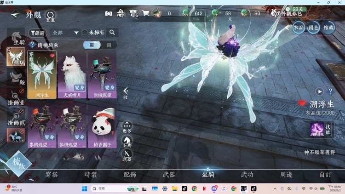The height and width of the screenshot is (194, 345).
Task: Select the 鞍 saddle category
Action: click(16, 78)
